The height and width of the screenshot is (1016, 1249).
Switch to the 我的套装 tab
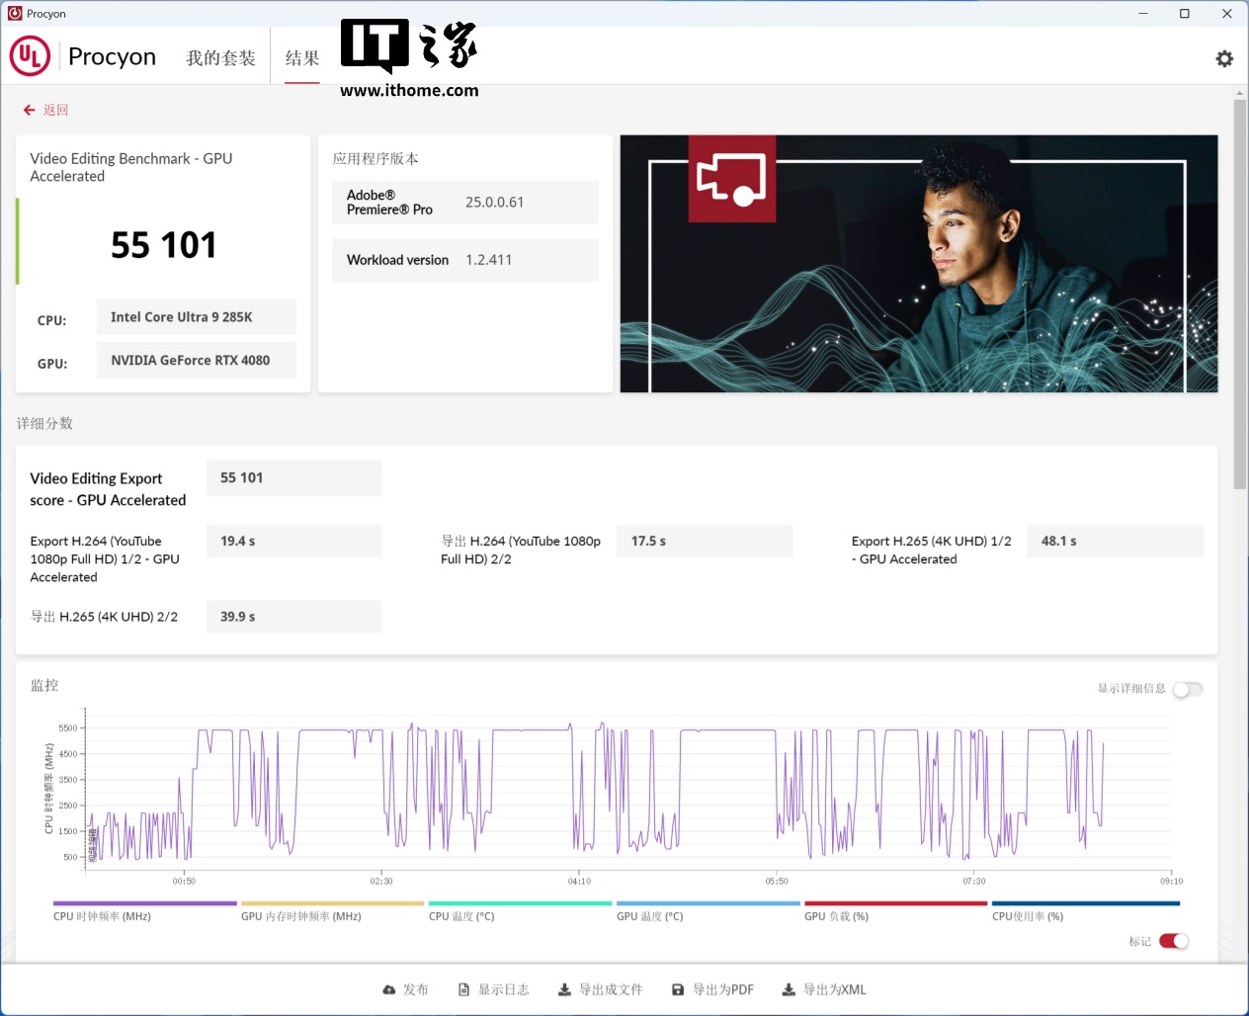pos(220,58)
